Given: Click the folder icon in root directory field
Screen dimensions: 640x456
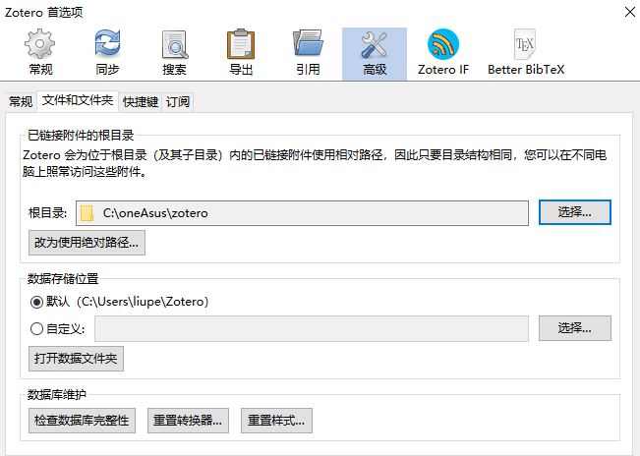Looking at the screenshot, I should (87, 213).
